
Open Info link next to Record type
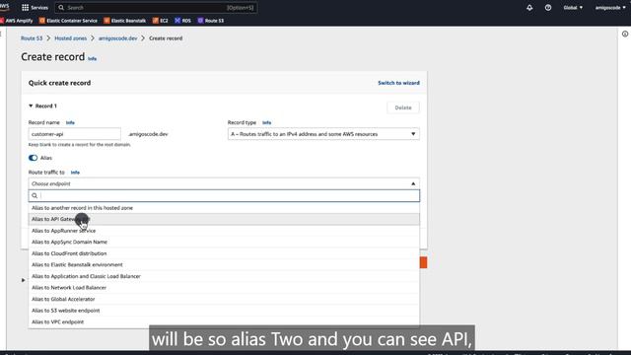pos(266,122)
